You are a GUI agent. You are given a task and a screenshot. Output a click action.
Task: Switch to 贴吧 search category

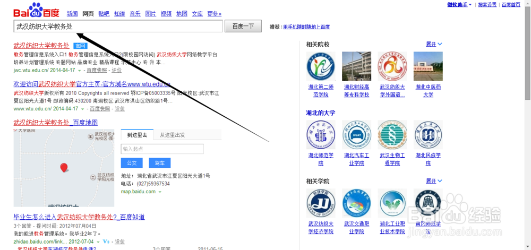click(x=104, y=14)
